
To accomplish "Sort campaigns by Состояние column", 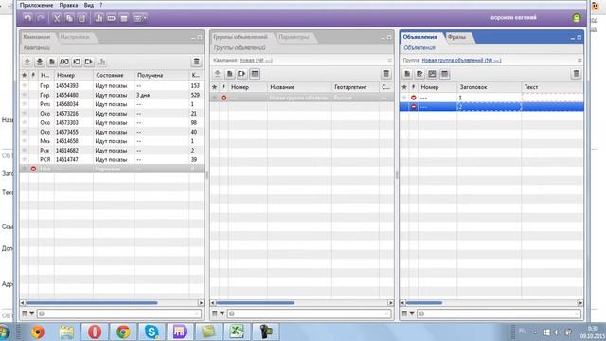I will [x=114, y=75].
